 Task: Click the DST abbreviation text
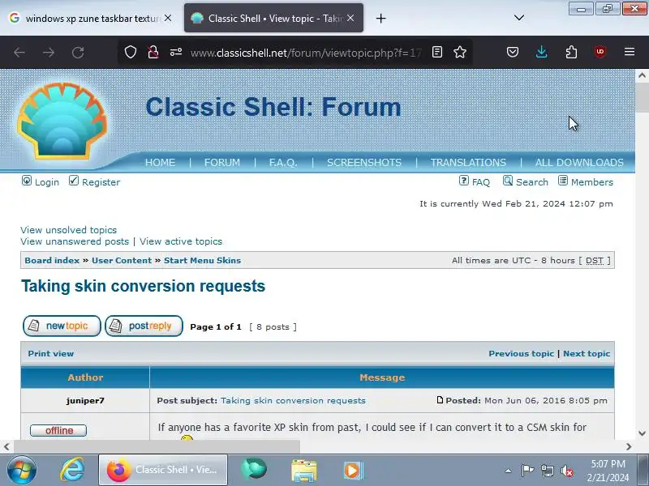click(x=595, y=260)
